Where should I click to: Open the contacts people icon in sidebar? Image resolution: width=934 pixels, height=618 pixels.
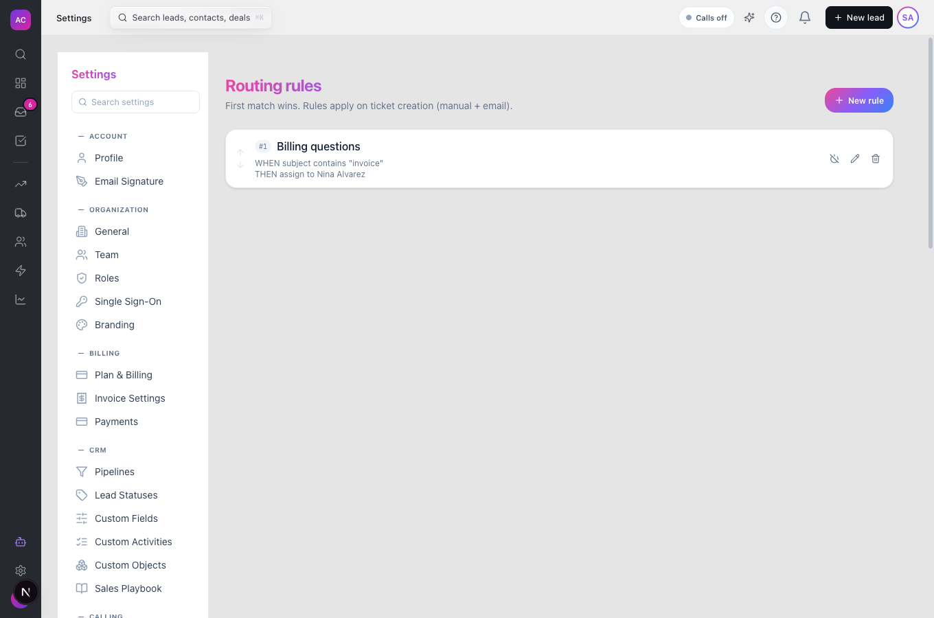point(21,242)
